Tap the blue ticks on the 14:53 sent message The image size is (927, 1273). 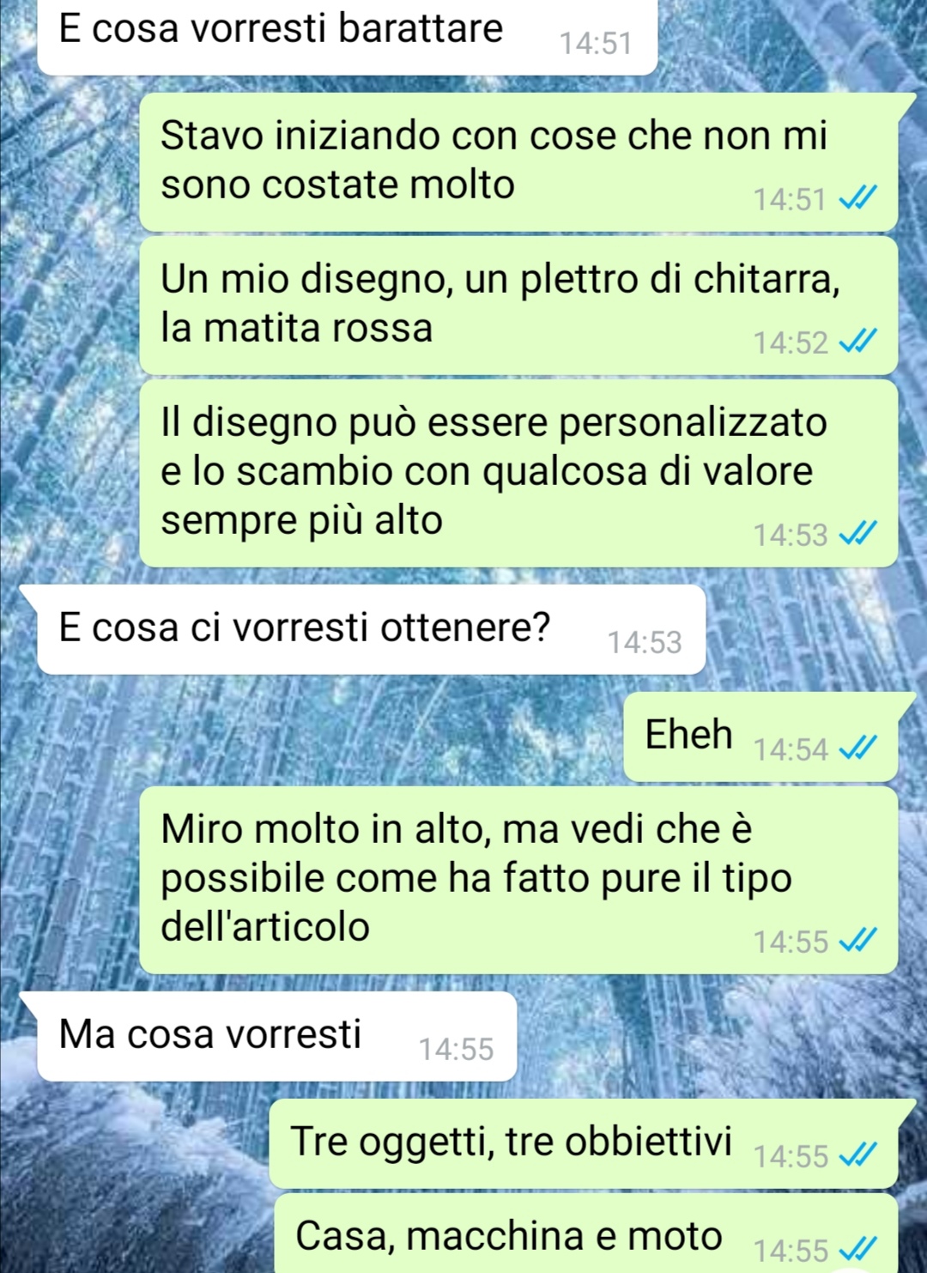tap(857, 536)
